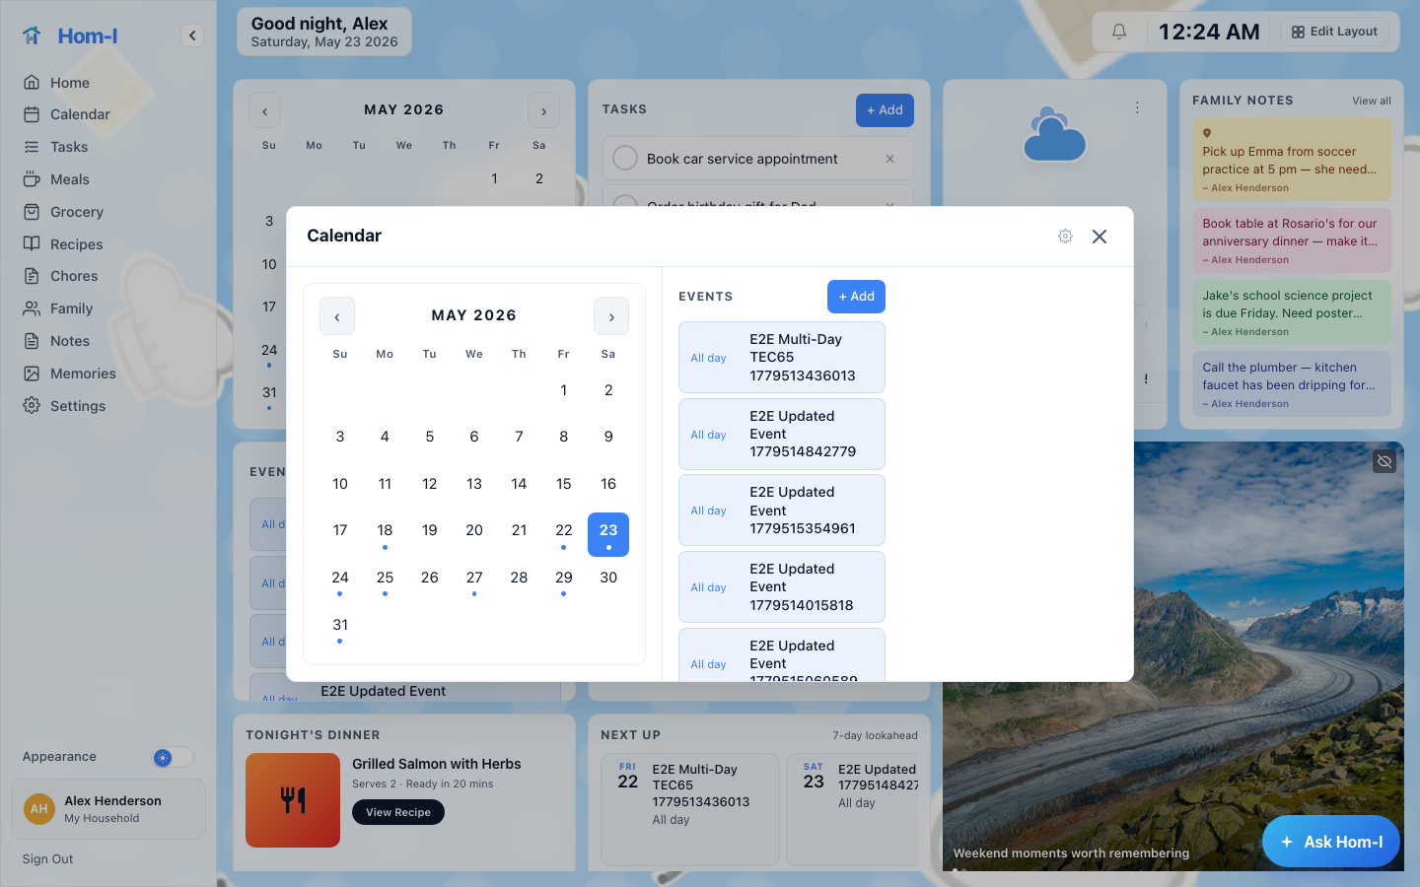The height and width of the screenshot is (887, 1420).
Task: Open Book table at Rosario's note
Action: pos(1292,240)
